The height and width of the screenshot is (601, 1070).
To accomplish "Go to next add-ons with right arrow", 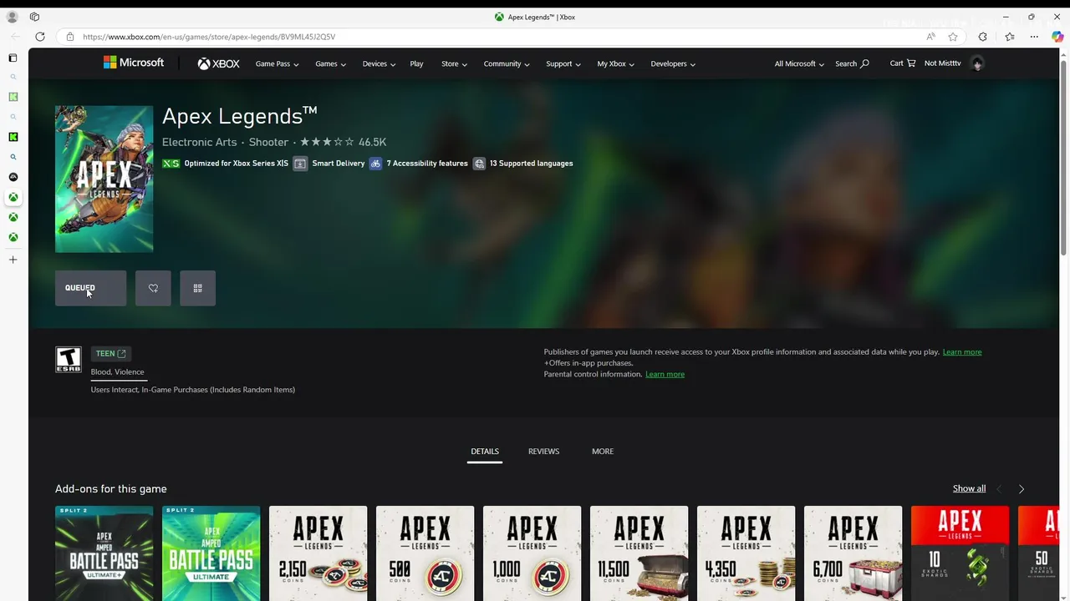I will coord(1021,489).
